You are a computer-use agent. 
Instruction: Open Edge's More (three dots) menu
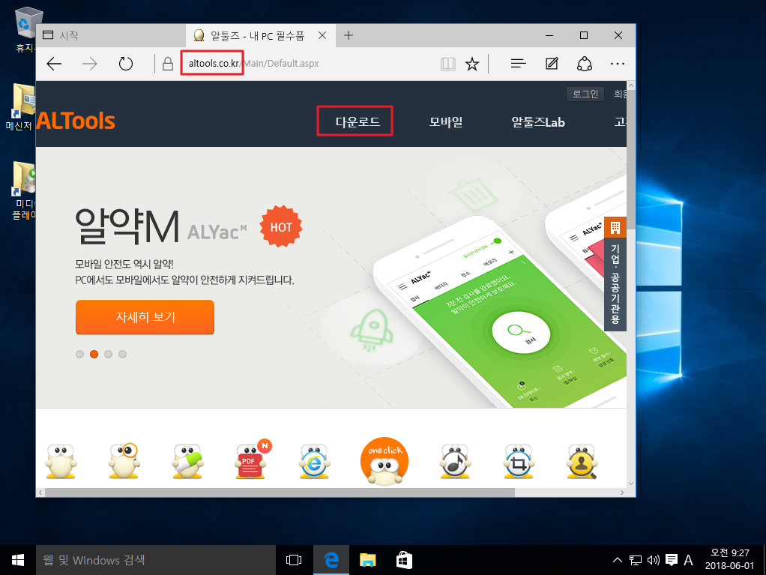(x=618, y=64)
